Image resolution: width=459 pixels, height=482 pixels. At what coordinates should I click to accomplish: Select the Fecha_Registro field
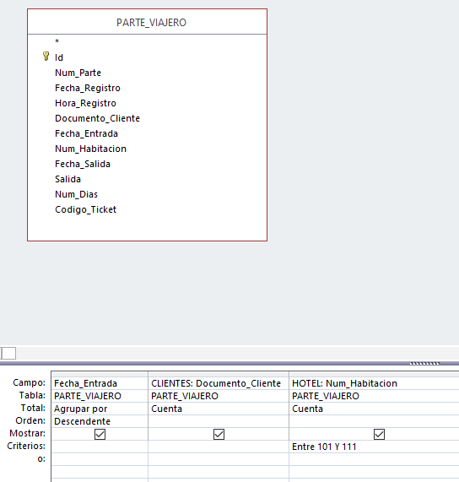pos(88,88)
